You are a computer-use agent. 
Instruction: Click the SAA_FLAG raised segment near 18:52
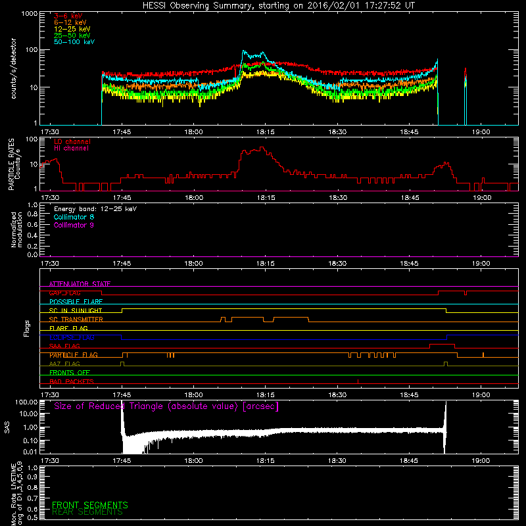(x=442, y=345)
